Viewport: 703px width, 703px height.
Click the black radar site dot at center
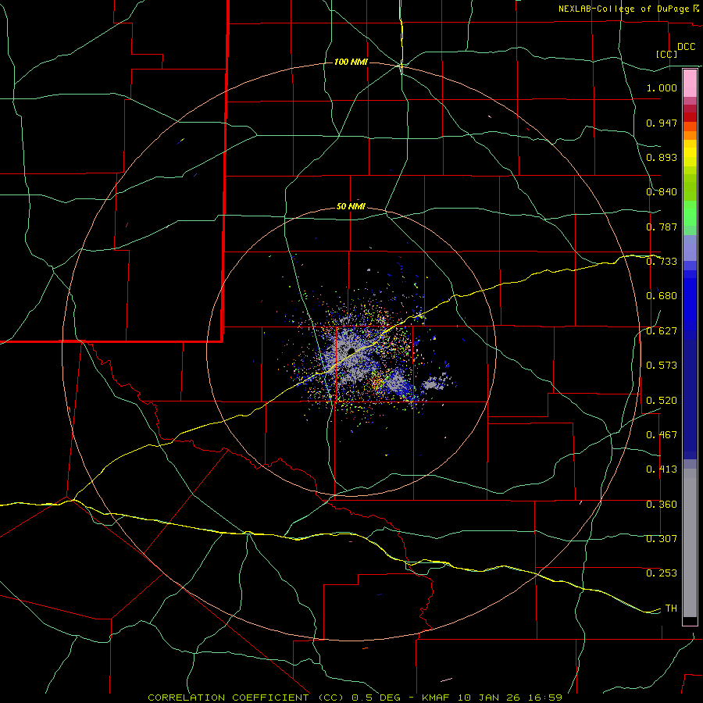pos(351,350)
